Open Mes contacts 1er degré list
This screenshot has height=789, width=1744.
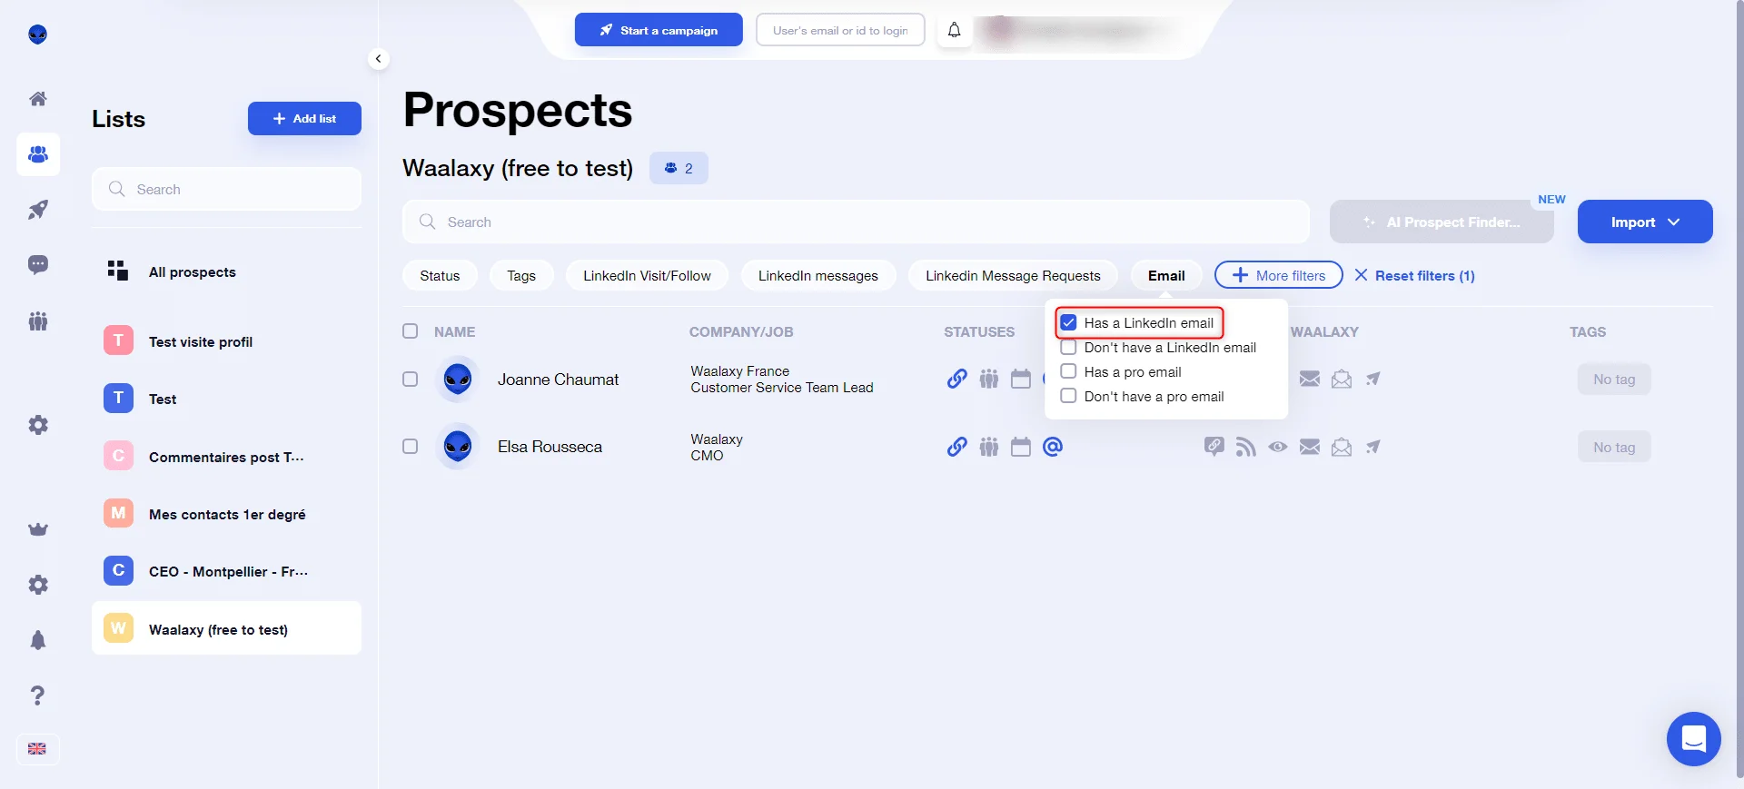pos(226,514)
